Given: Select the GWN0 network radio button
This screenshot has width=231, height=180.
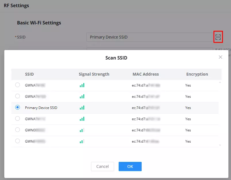Looking at the screenshot, I should [18, 130].
